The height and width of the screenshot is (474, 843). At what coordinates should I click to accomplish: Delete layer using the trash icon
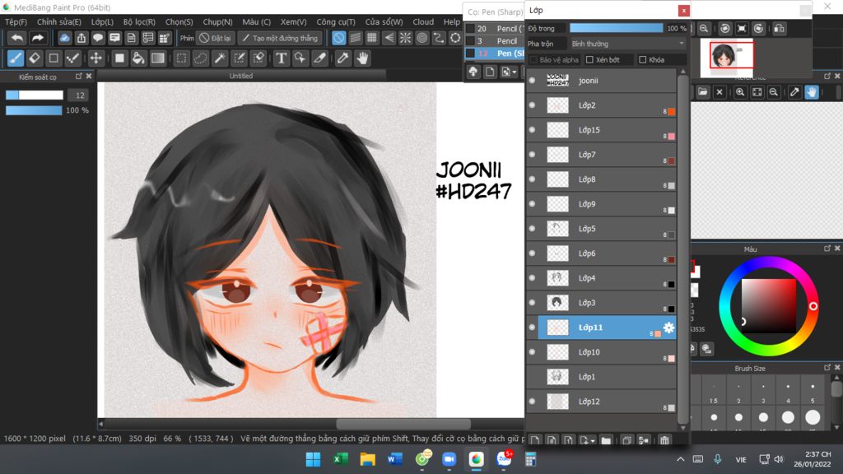665,440
